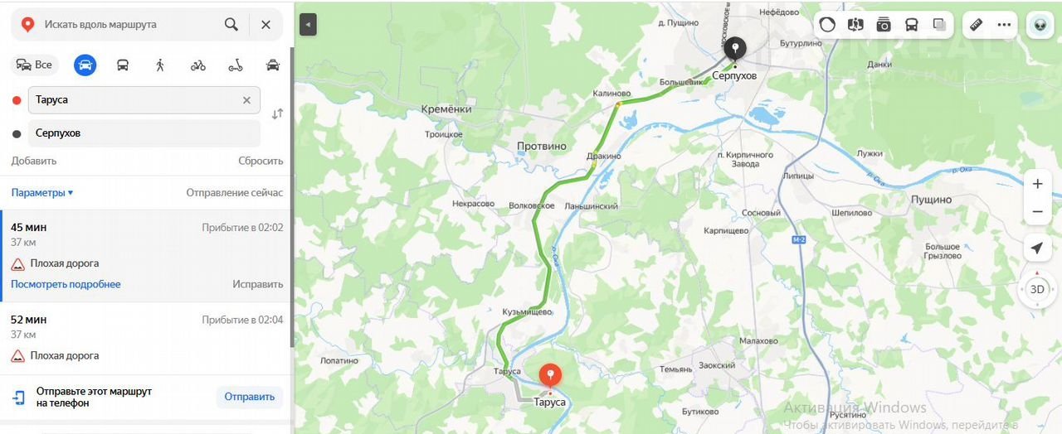Click the Отправить route to phone button
This screenshot has height=434, width=1062.
coord(250,397)
